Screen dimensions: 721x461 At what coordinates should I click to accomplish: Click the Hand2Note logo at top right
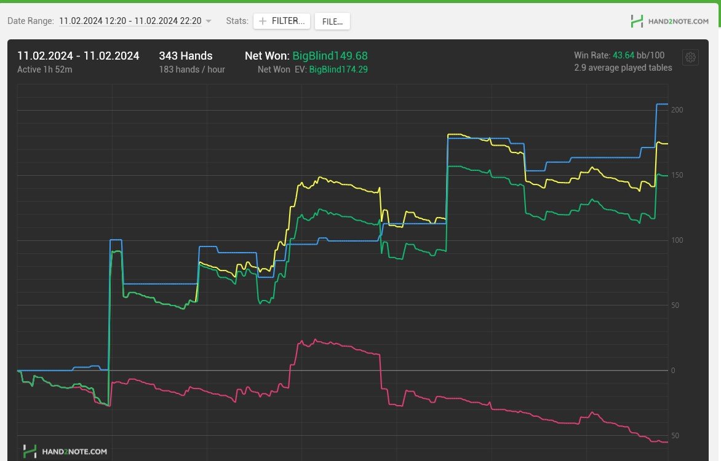tap(669, 21)
